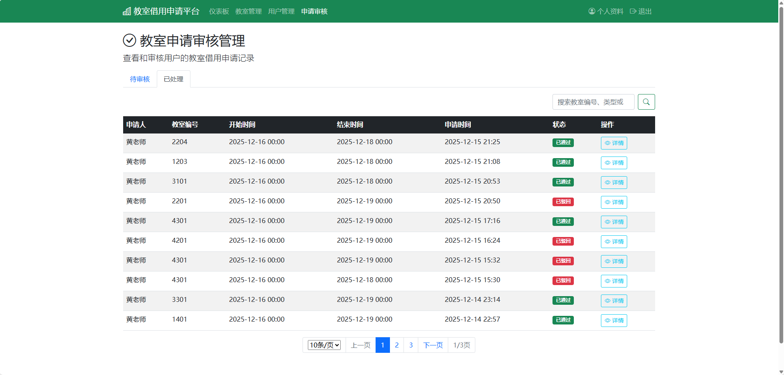
Task: Open the 仪表板 menu item
Action: (x=219, y=12)
